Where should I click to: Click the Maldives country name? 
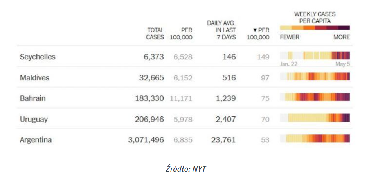pyautogui.click(x=34, y=78)
